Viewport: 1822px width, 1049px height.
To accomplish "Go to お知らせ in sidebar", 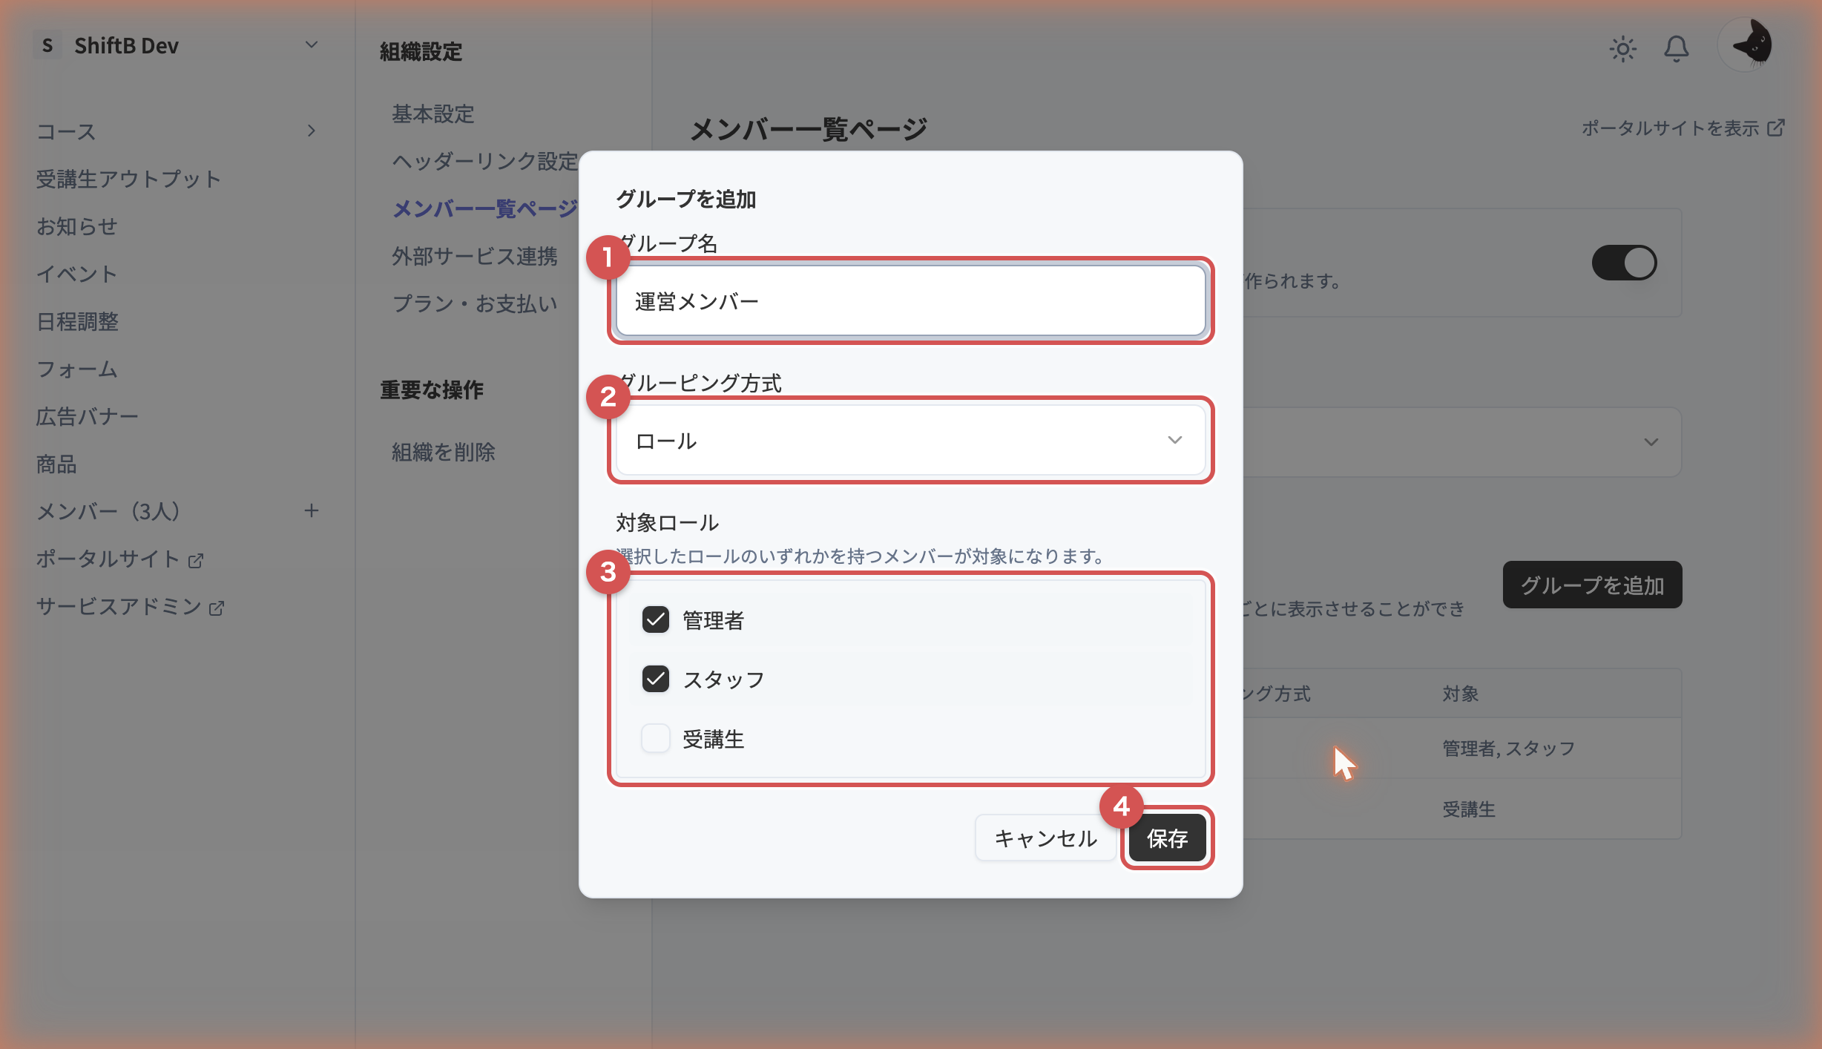I will click(77, 226).
